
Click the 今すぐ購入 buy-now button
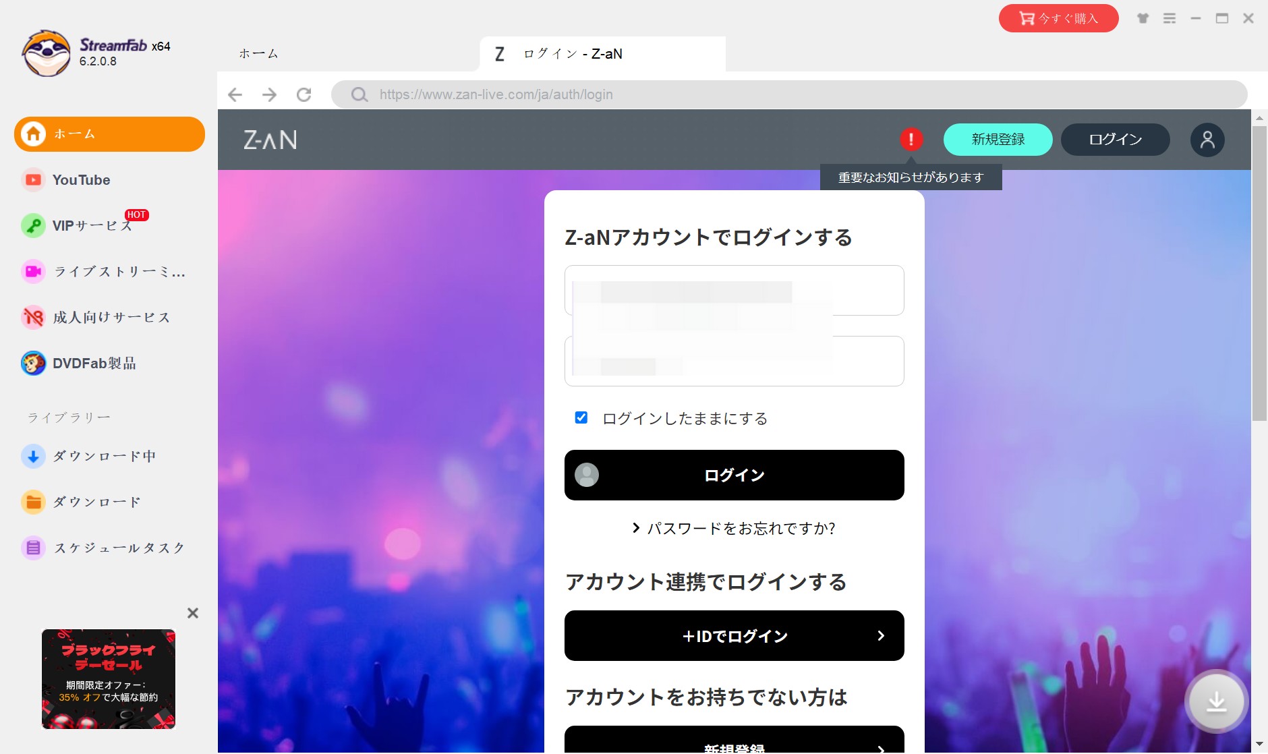click(x=1058, y=18)
